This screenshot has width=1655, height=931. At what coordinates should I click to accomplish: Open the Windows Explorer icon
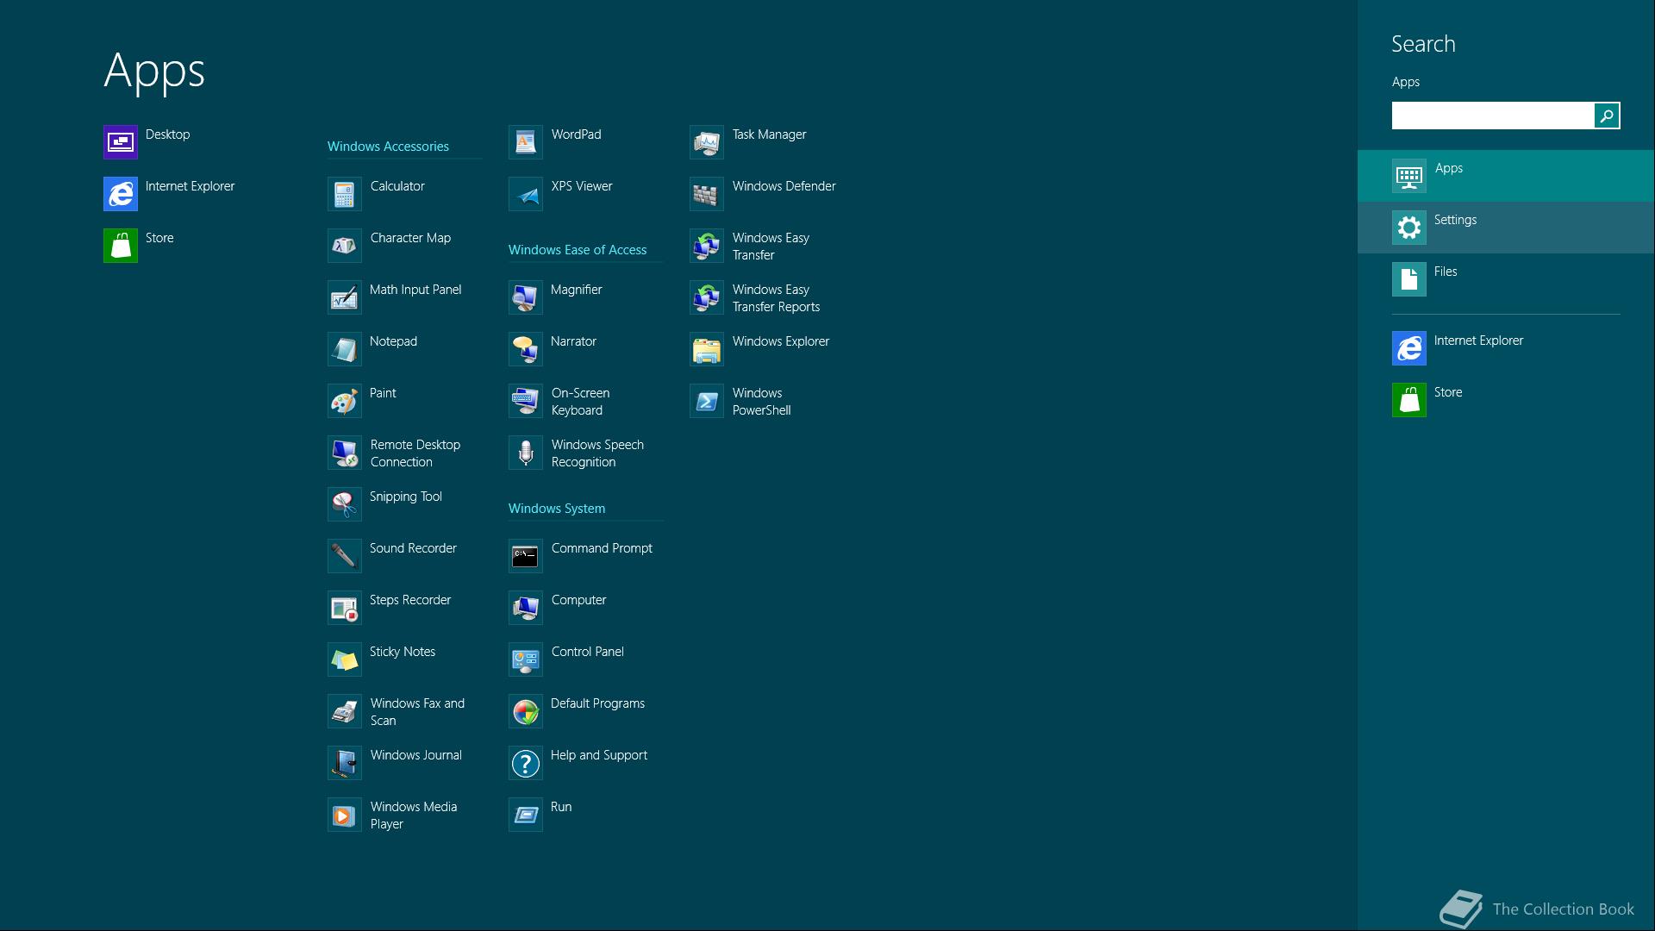tap(707, 349)
